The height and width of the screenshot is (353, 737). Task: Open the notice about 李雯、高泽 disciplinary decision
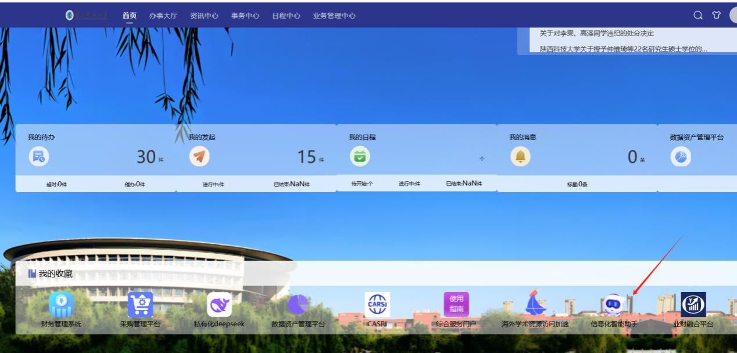[596, 33]
